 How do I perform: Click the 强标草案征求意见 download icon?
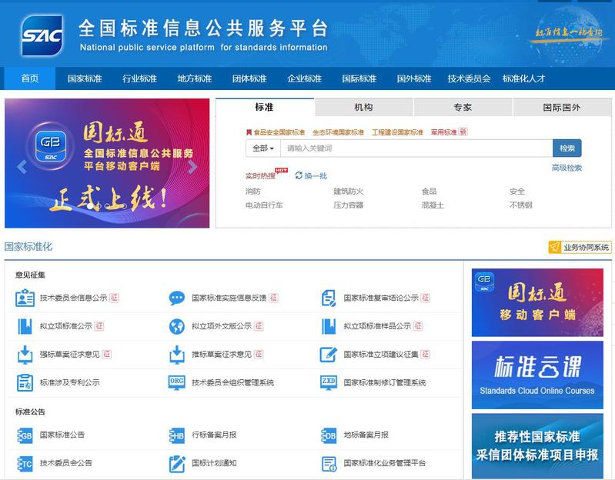(25, 355)
